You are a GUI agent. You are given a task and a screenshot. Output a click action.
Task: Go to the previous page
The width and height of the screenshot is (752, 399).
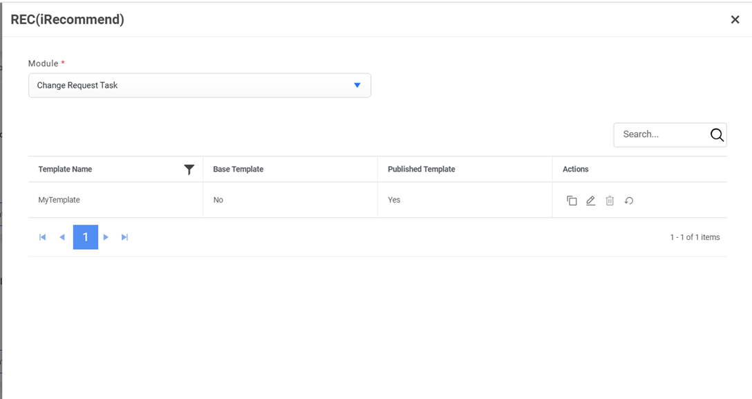click(x=62, y=237)
